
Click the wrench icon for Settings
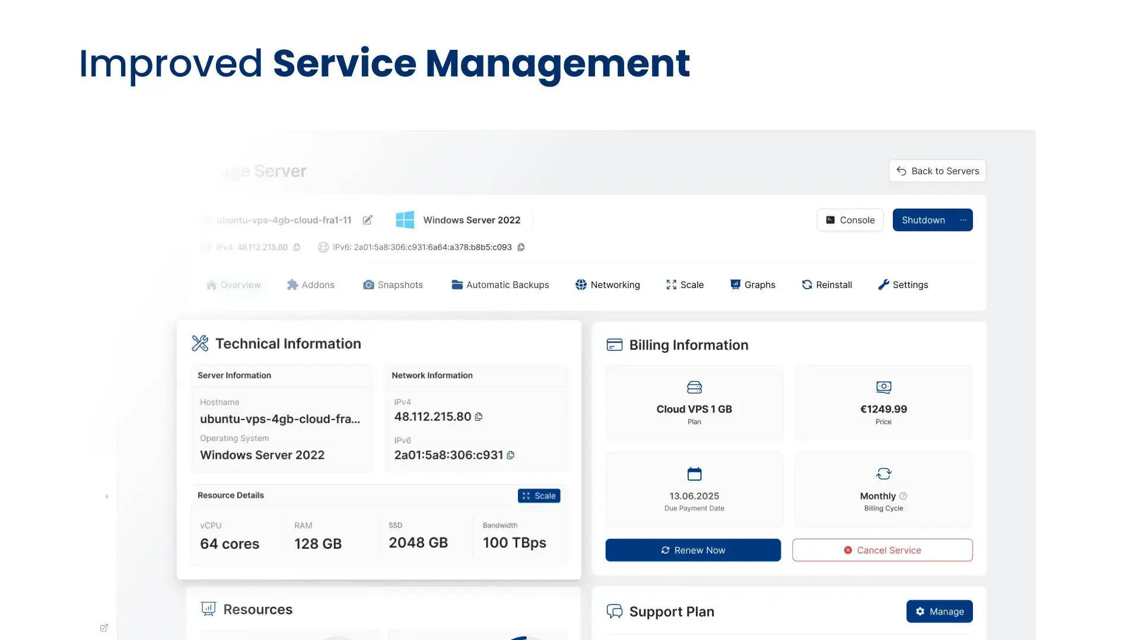coord(884,284)
